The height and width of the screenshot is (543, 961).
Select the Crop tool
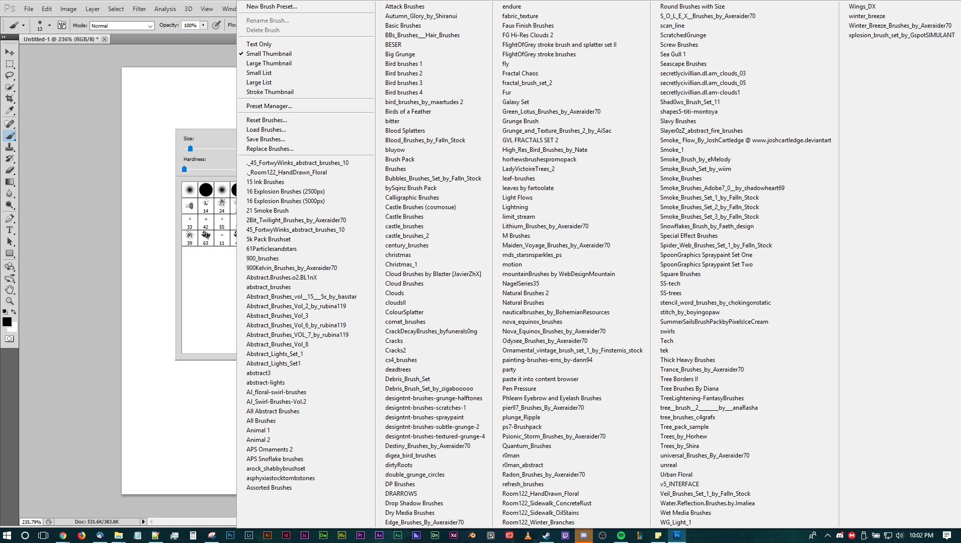(x=10, y=99)
